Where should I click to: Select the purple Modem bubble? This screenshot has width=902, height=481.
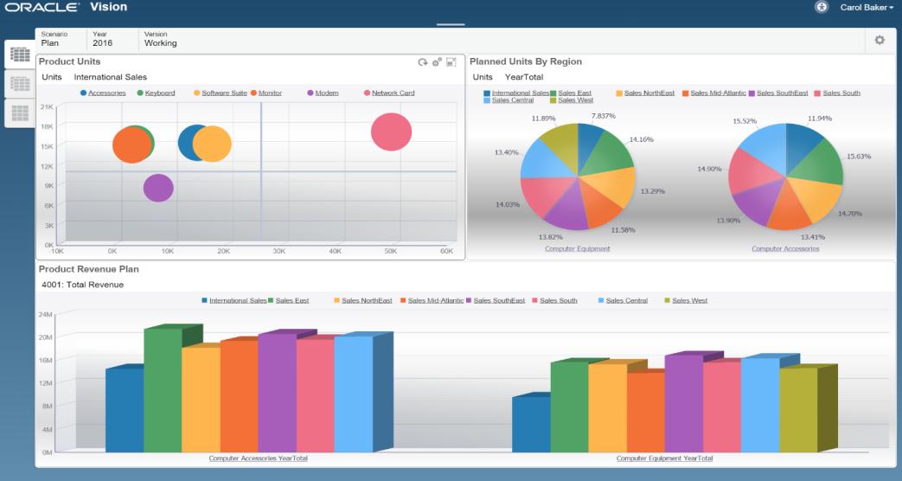tap(158, 188)
